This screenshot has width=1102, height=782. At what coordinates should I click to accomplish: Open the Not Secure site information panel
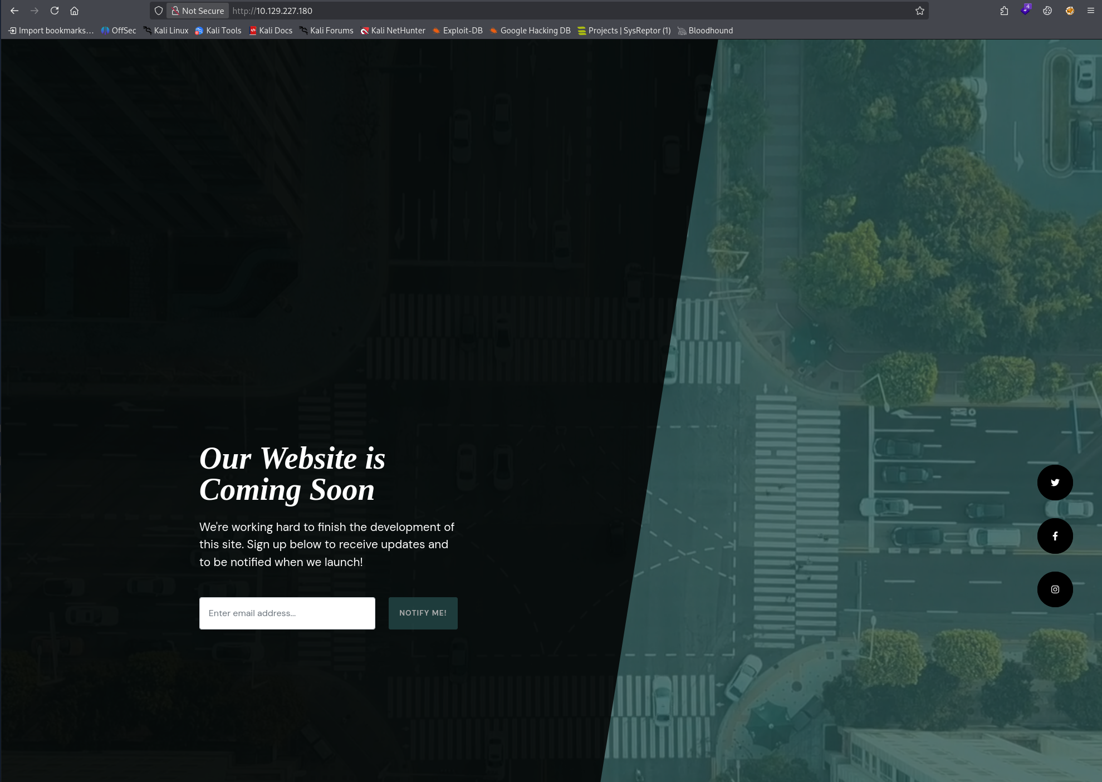coord(197,11)
